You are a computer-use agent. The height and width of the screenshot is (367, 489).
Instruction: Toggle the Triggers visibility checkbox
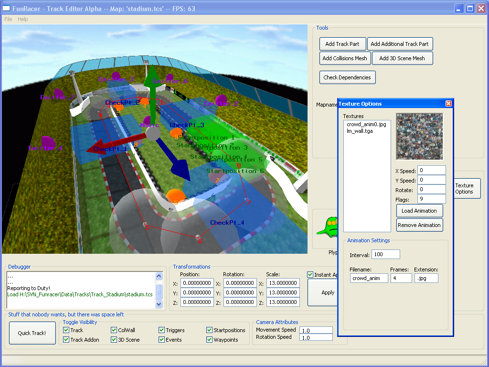(x=162, y=330)
